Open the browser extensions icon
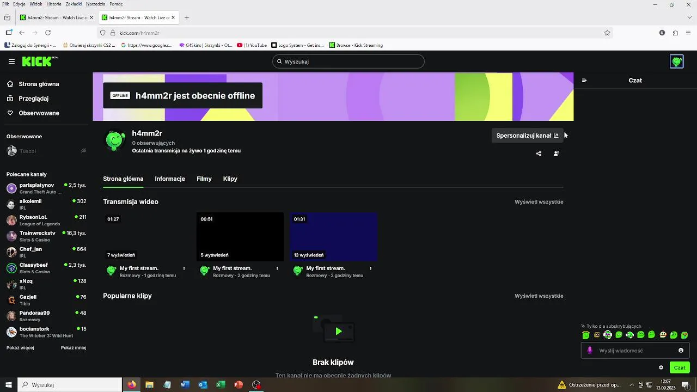 [675, 33]
